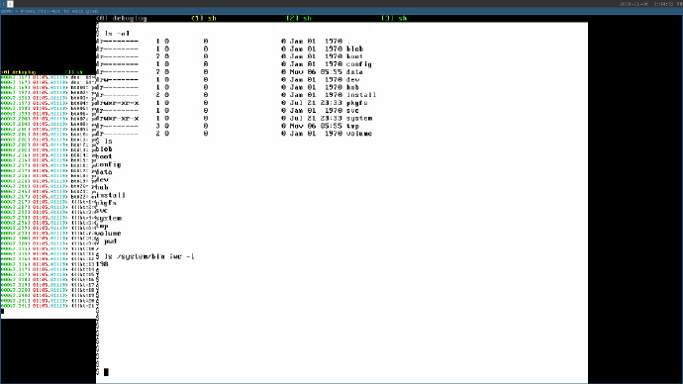Select [1] sh tab in small left console
Viewport: 683px width, 384px height.
[x=74, y=72]
